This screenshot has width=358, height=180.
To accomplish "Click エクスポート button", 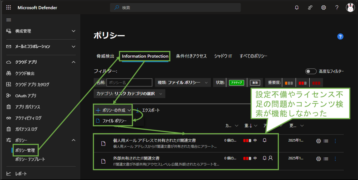I will pos(148,110).
